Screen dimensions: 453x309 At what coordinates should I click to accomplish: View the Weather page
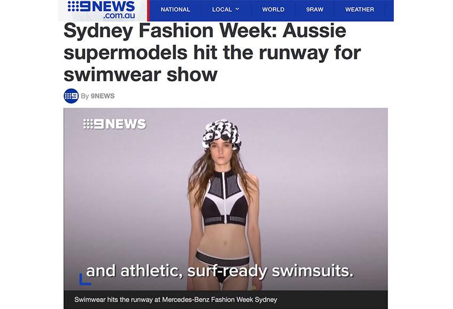tap(359, 10)
